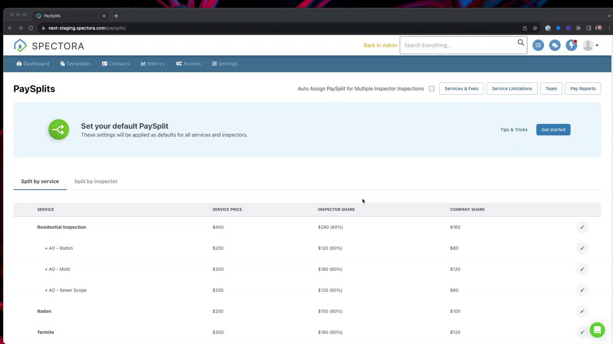
Task: Open the Intercom chat bubble
Action: (x=597, y=330)
